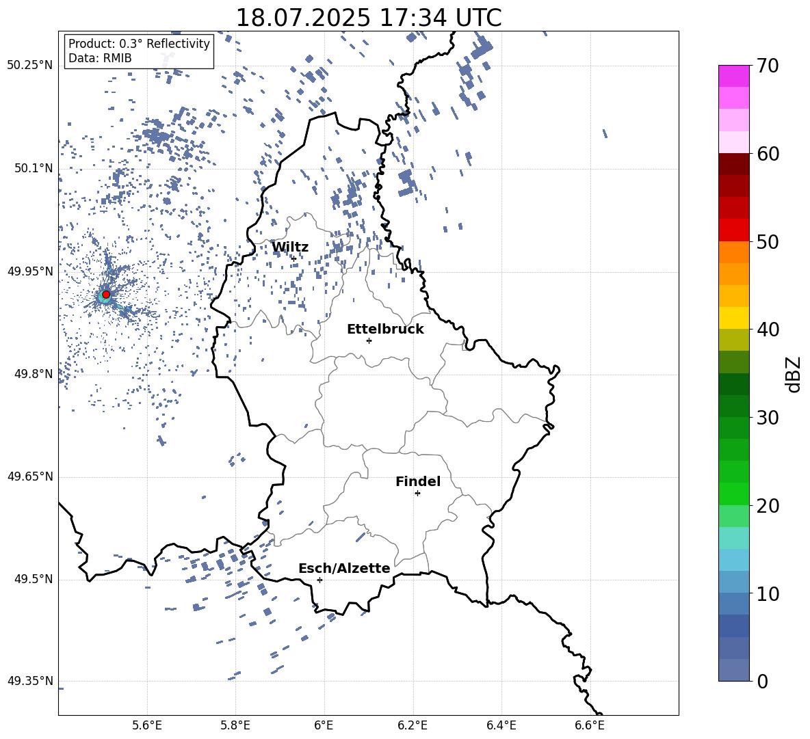The image size is (810, 739).
Task: Click the 6.6°E longitude label
Action: tap(590, 725)
